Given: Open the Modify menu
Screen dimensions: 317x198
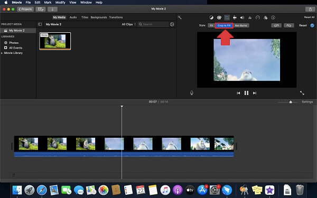Looking at the screenshot, I should (60, 3).
